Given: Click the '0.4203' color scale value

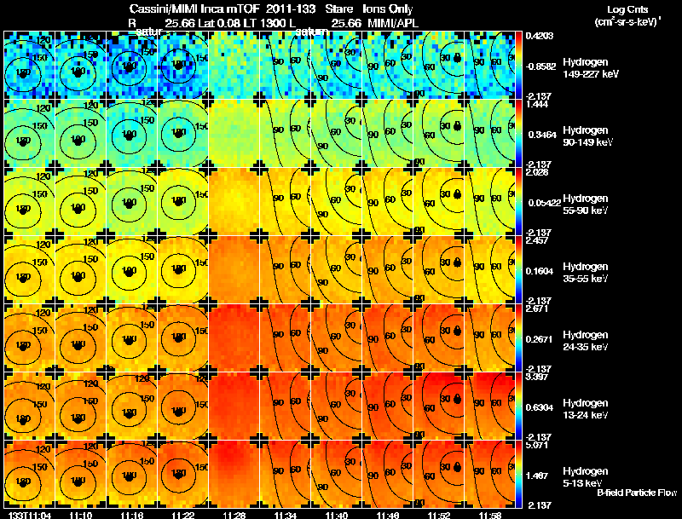Looking at the screenshot, I should (x=539, y=36).
